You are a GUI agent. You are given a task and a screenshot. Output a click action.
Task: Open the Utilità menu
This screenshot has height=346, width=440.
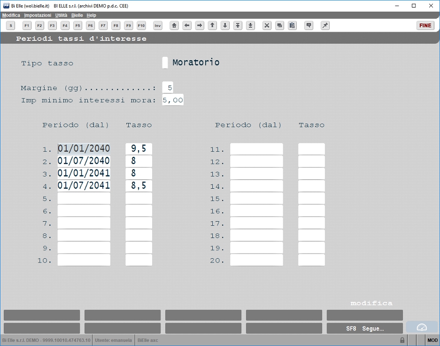[61, 15]
